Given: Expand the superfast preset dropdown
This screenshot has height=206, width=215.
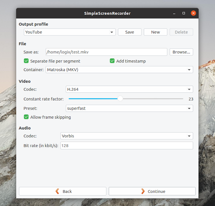Looking at the screenshot, I should 129,108.
